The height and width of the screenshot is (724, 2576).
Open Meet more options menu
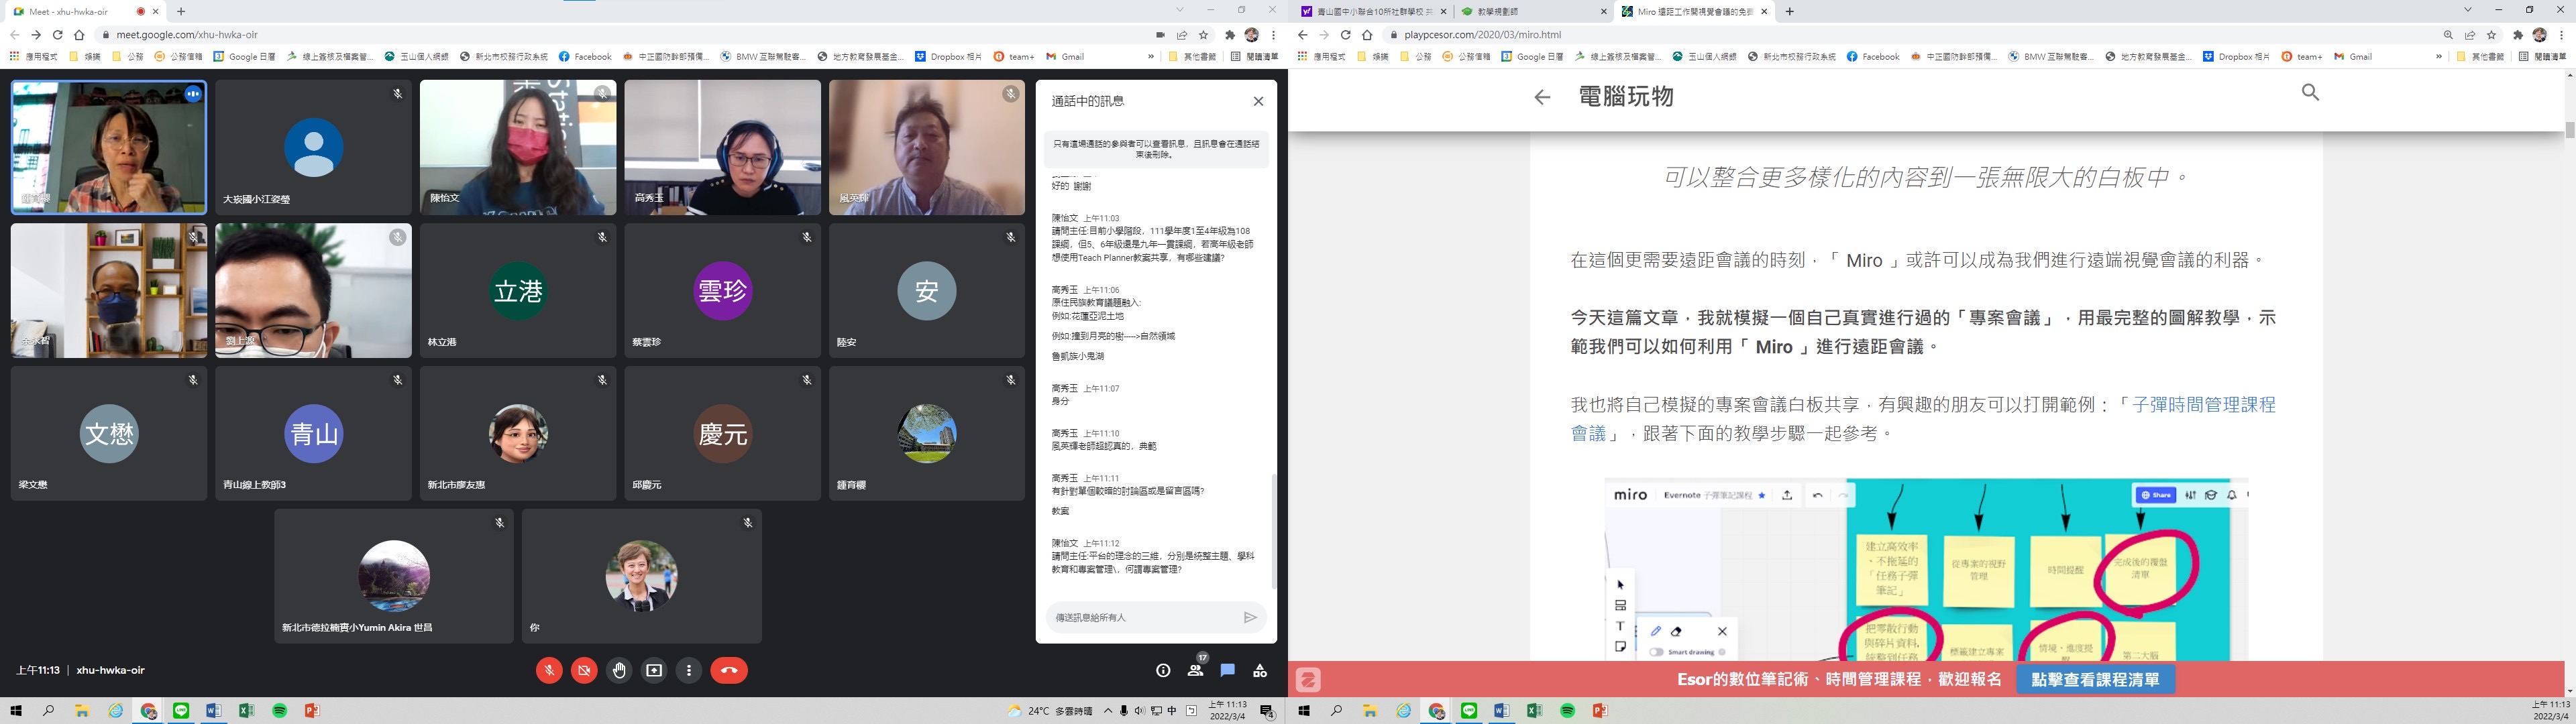coord(689,670)
